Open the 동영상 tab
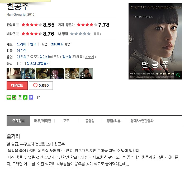Image resolution: width=194 pixels, height=169 pixels. (90, 121)
